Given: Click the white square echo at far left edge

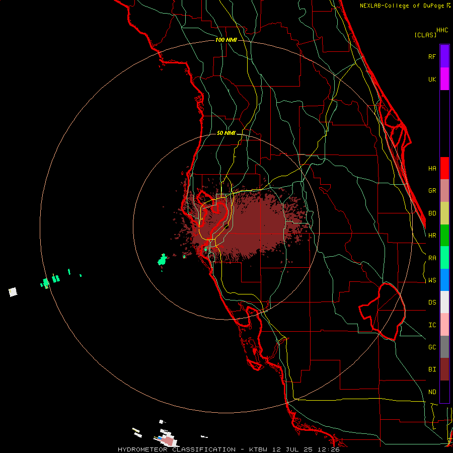Looking at the screenshot, I should (13, 292).
